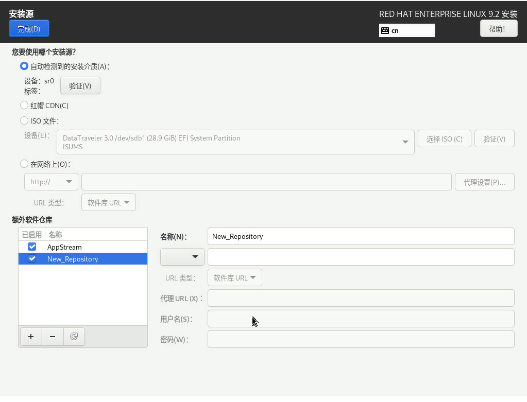Image resolution: width=527 pixels, height=402 pixels.
Task: Uncheck the AppStream enabled checkbox
Action: 32,247
